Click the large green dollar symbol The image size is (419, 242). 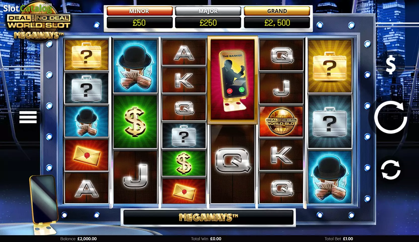tap(135, 122)
